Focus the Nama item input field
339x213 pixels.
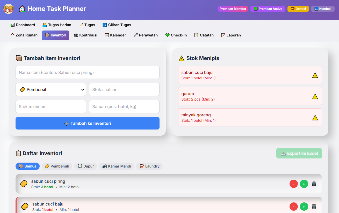coord(88,72)
